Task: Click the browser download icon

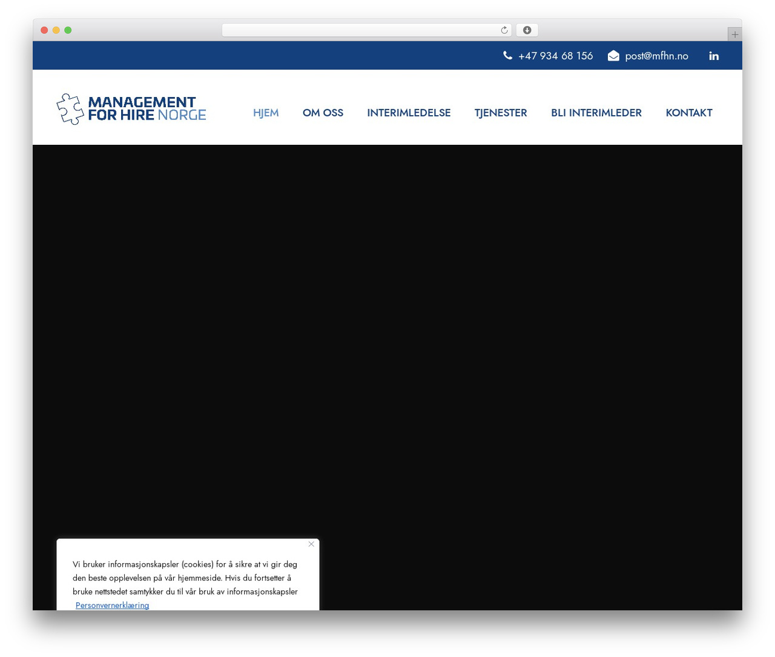Action: [527, 30]
